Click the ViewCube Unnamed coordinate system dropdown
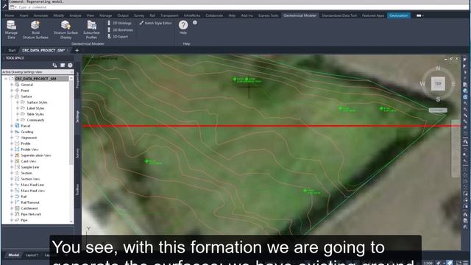The image size is (471, 265). [438, 110]
